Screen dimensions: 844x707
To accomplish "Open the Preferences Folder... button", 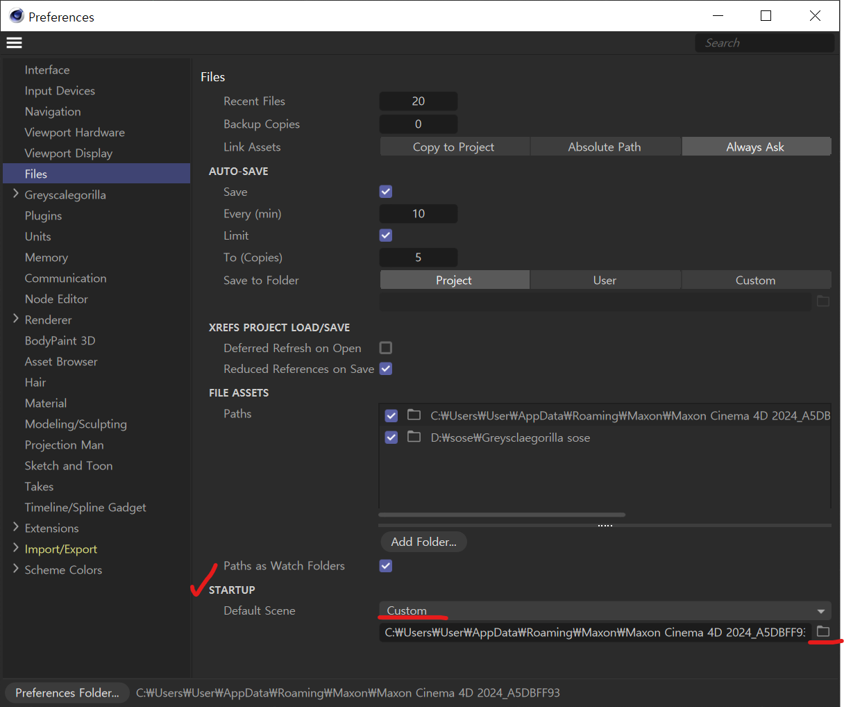I will click(x=67, y=692).
